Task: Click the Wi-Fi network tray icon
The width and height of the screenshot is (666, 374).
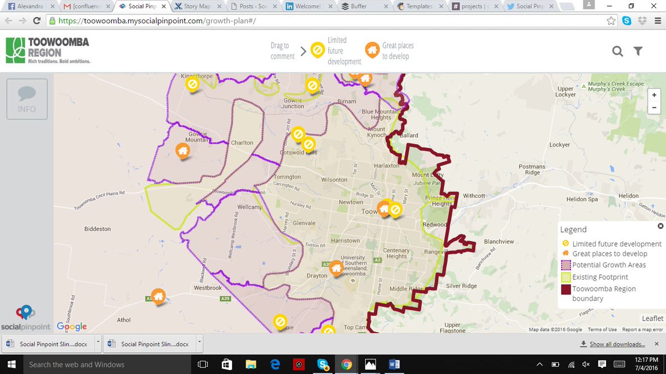Action: 571,364
